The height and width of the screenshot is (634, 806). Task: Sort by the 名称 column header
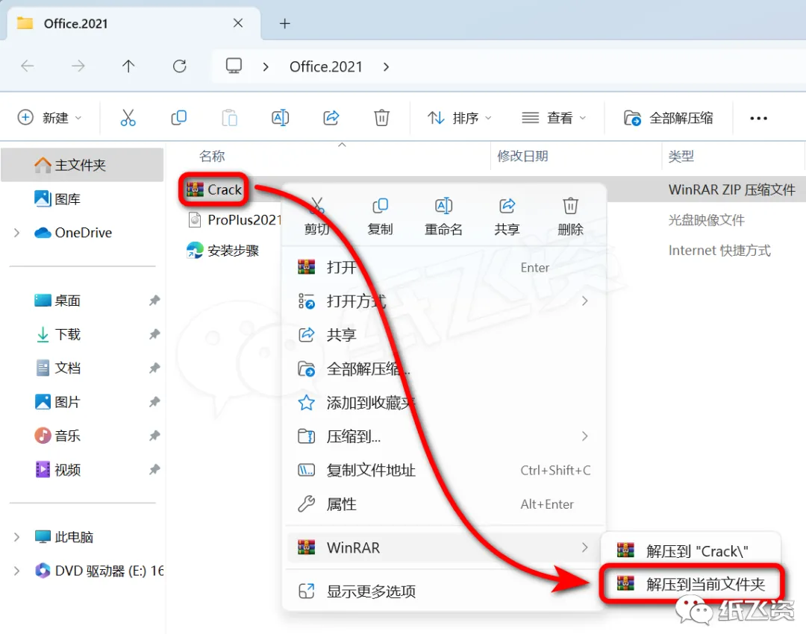point(212,156)
